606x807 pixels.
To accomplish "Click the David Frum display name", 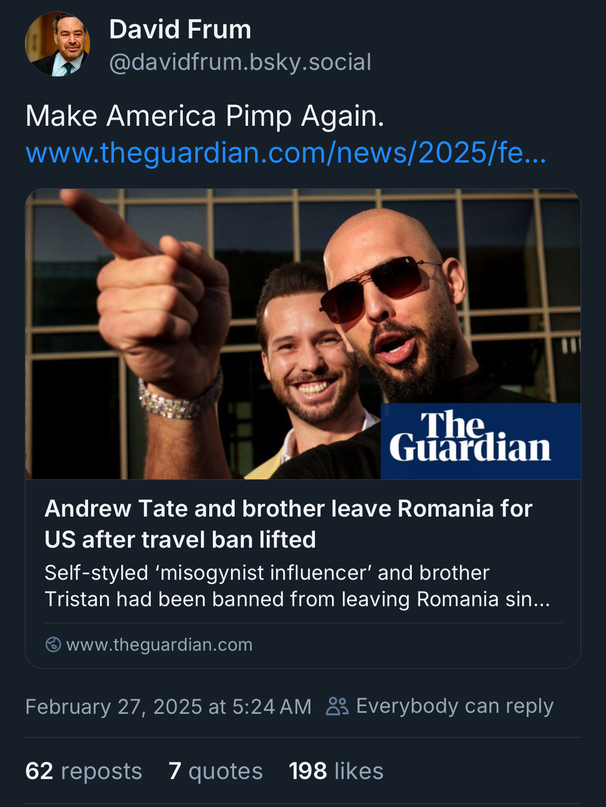I will pyautogui.click(x=180, y=29).
